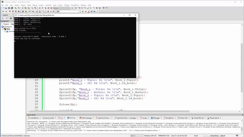
Task: Open the build target dropdown
Action: [62, 8]
